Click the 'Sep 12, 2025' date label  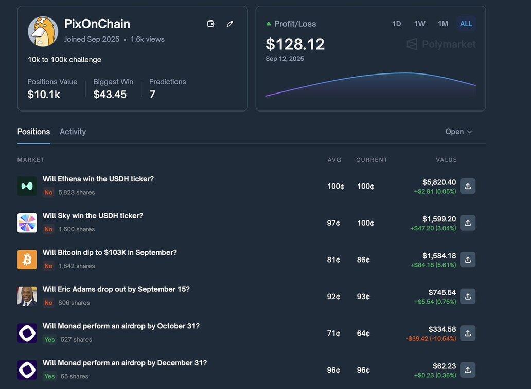point(285,59)
